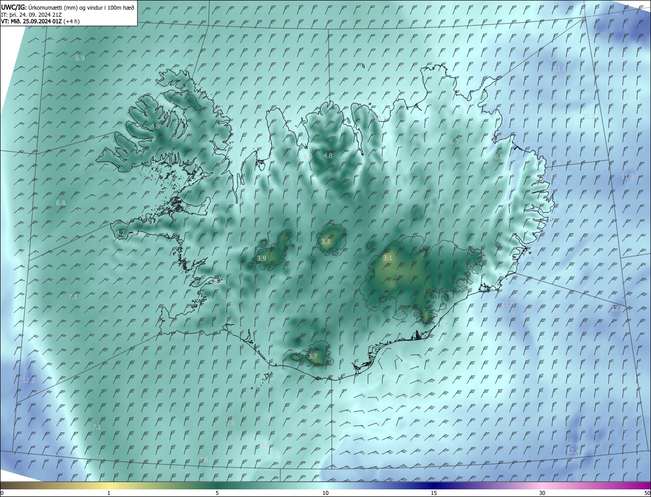Click the 5 label on the colour scale
The height and width of the screenshot is (497, 651).
pyautogui.click(x=217, y=493)
